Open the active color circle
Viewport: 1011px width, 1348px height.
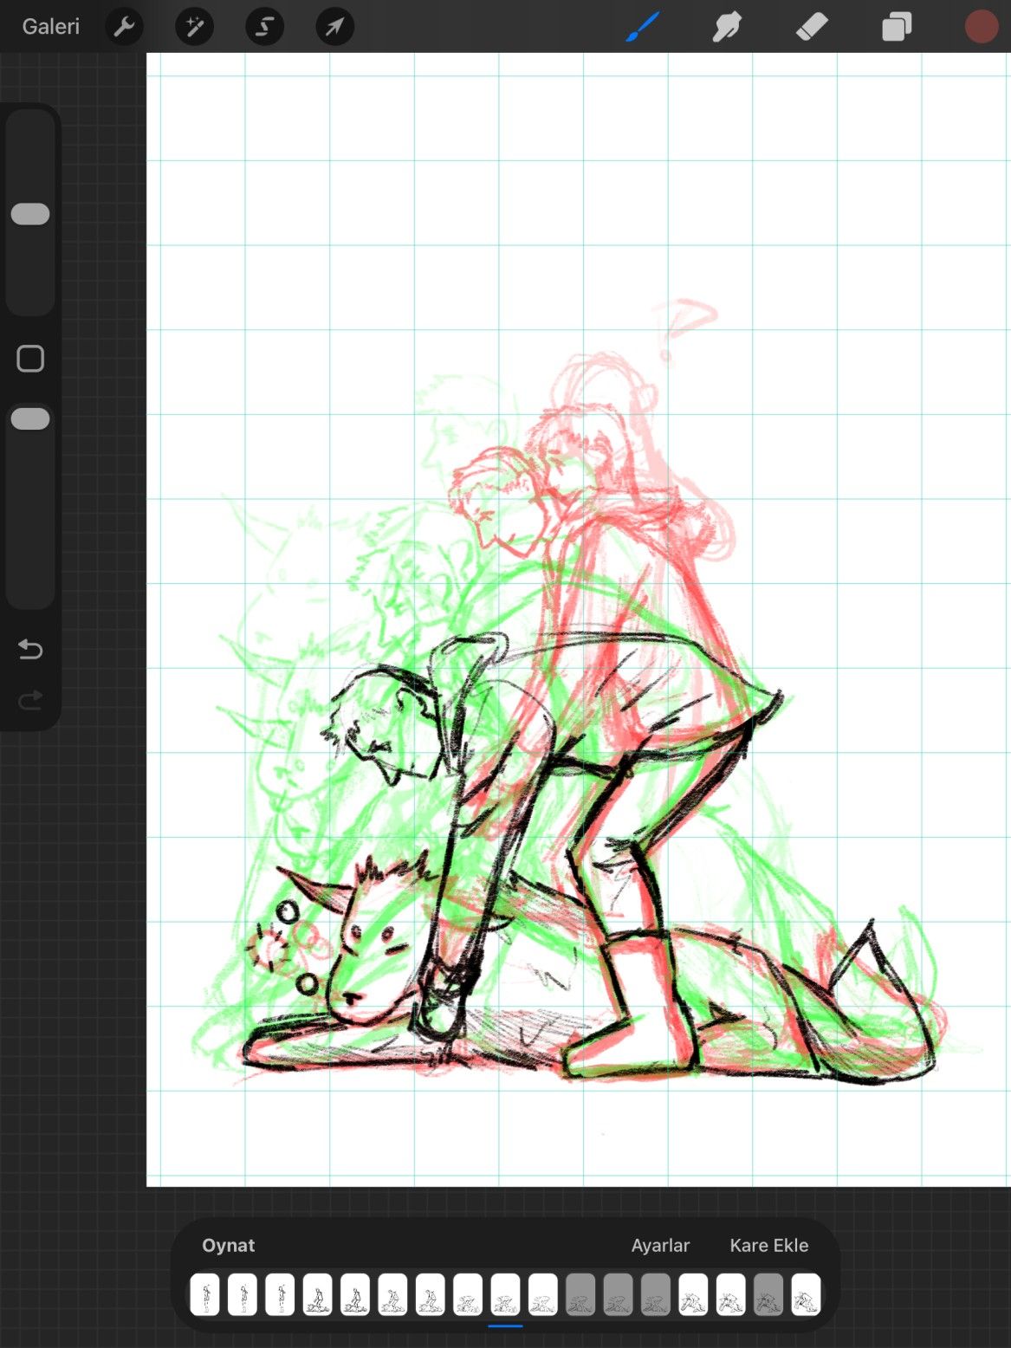(982, 27)
